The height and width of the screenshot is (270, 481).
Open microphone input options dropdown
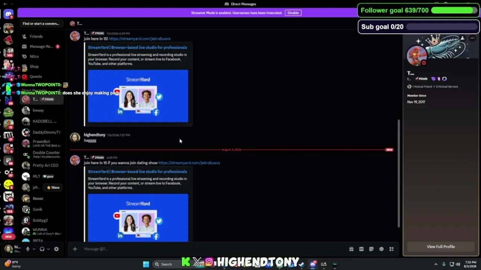(34, 249)
